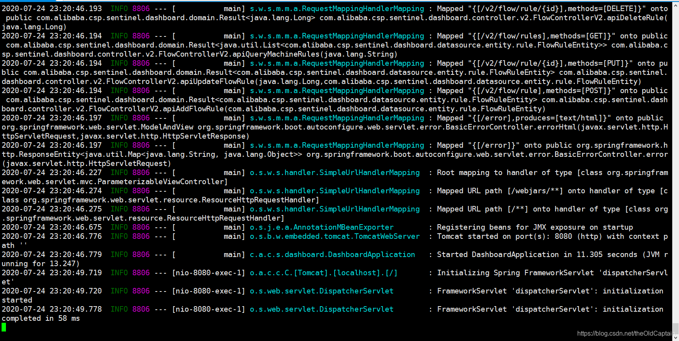
Task: Click "Root mapping to handler of type"
Action: click(504, 173)
